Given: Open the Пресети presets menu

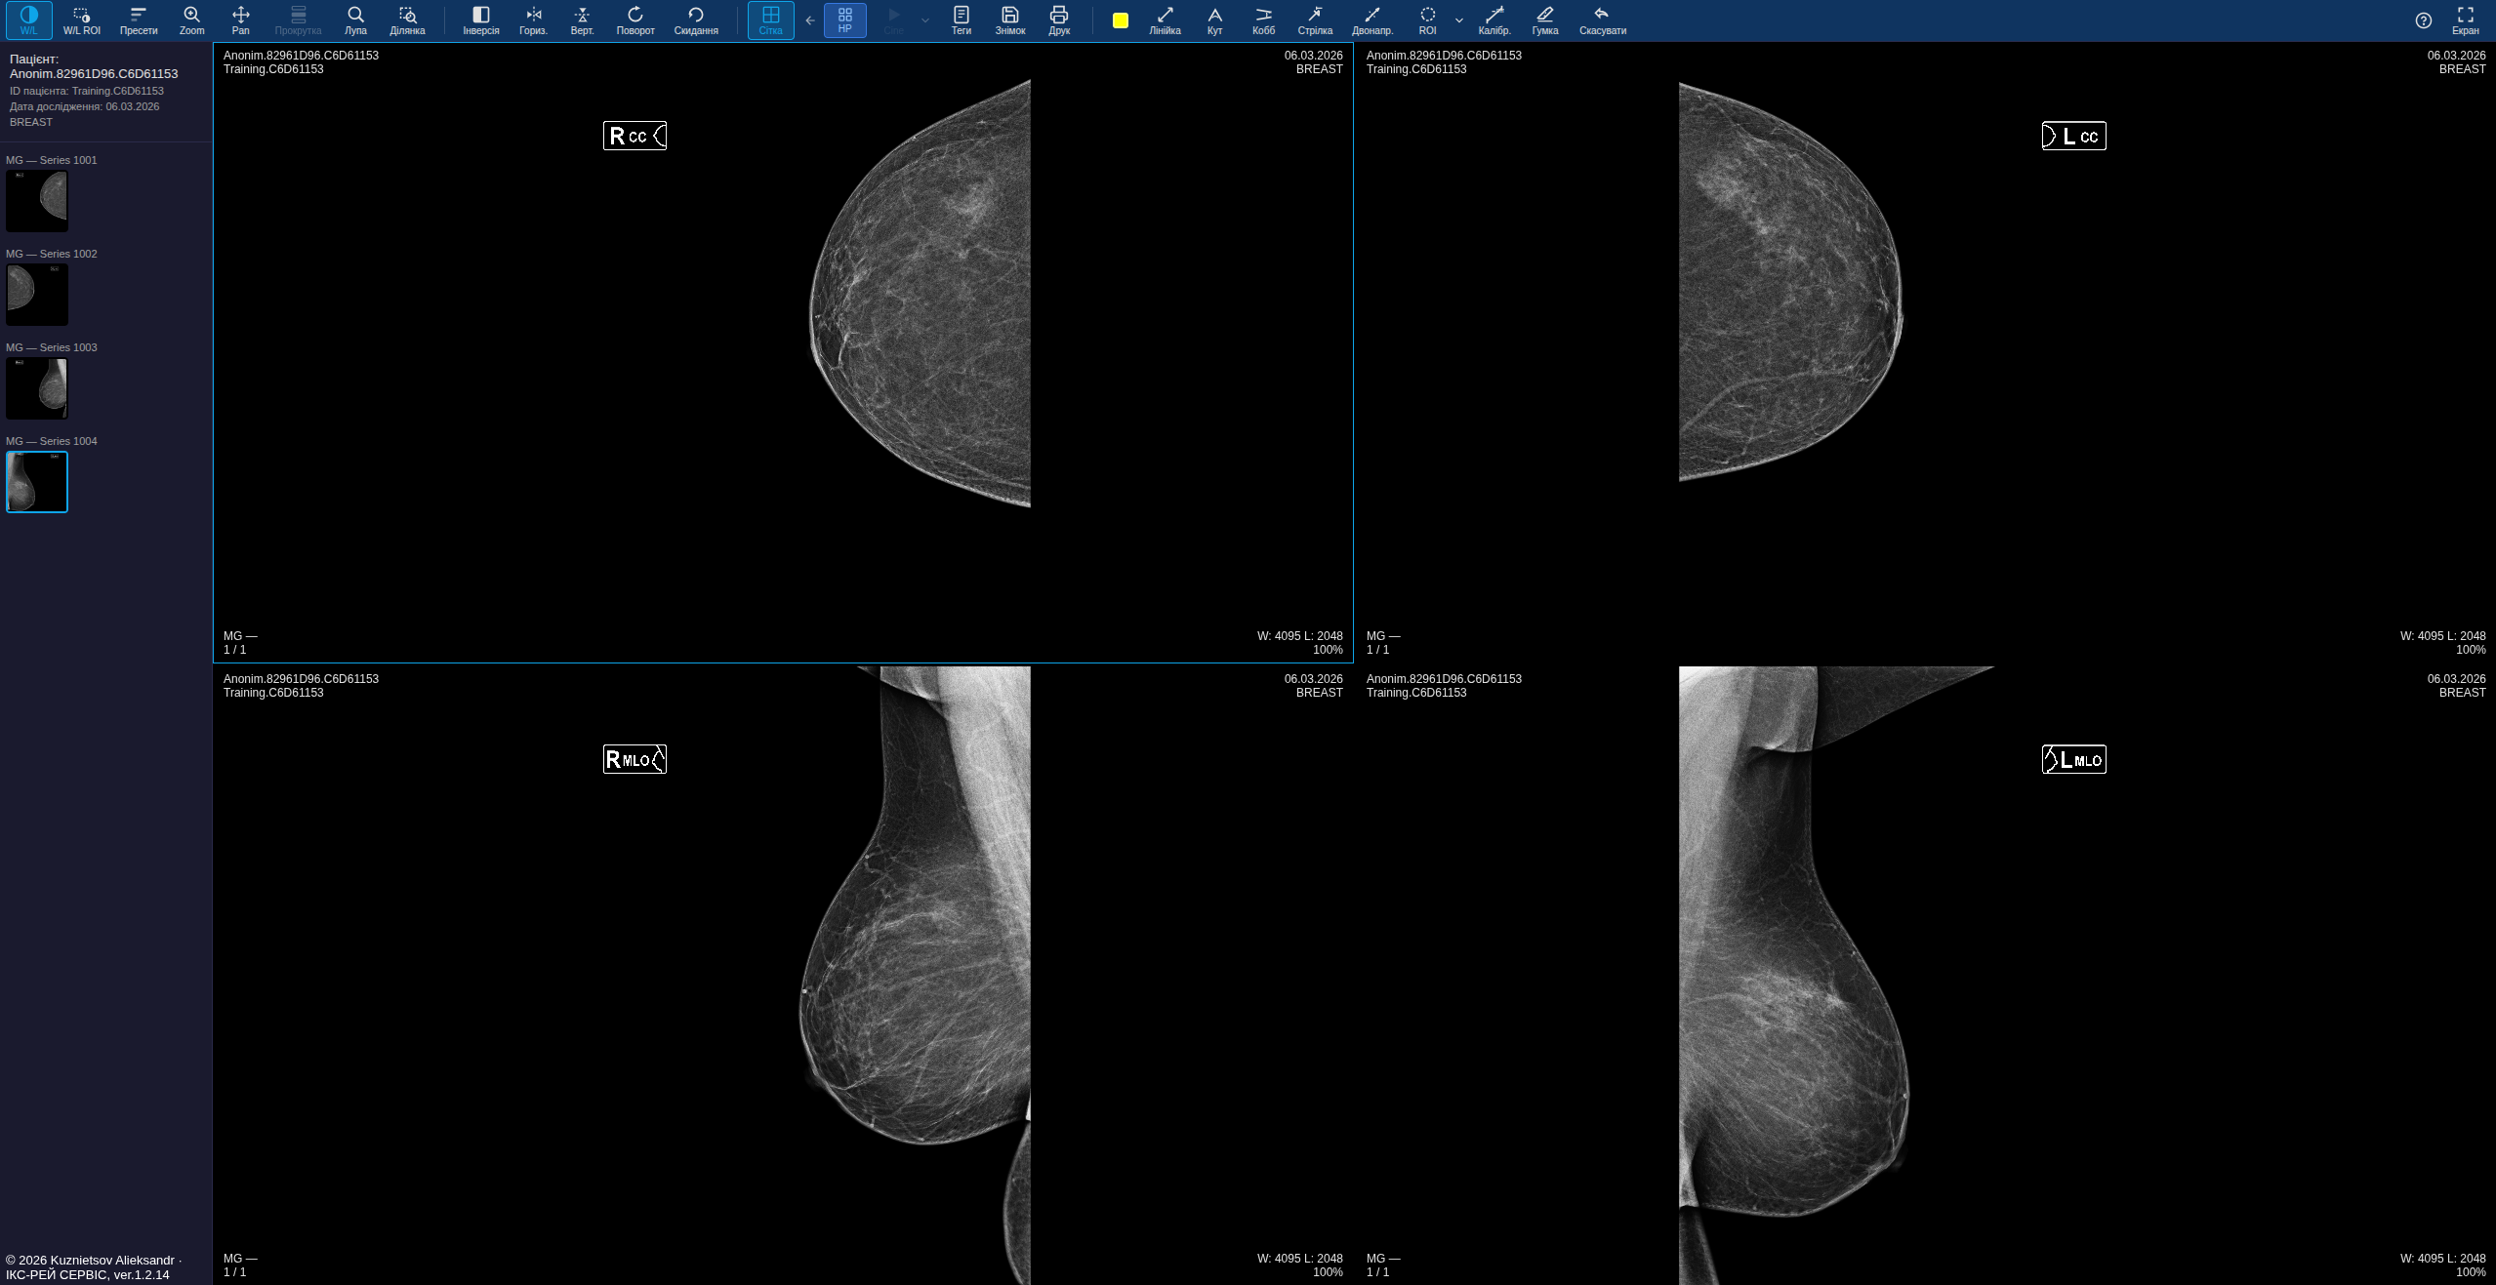Looking at the screenshot, I should (139, 20).
